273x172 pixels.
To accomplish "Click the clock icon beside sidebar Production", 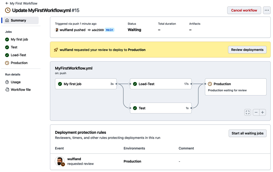I will [x=7, y=63].
